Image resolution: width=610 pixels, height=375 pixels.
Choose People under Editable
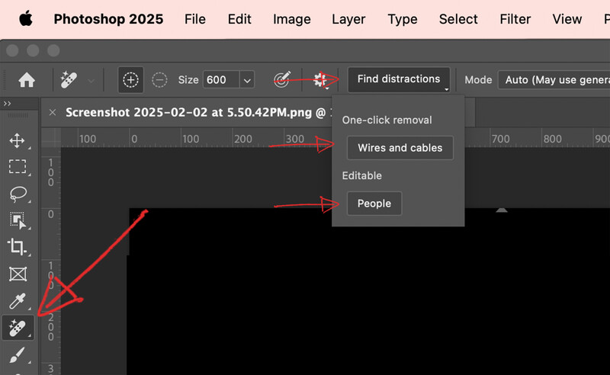coord(374,204)
